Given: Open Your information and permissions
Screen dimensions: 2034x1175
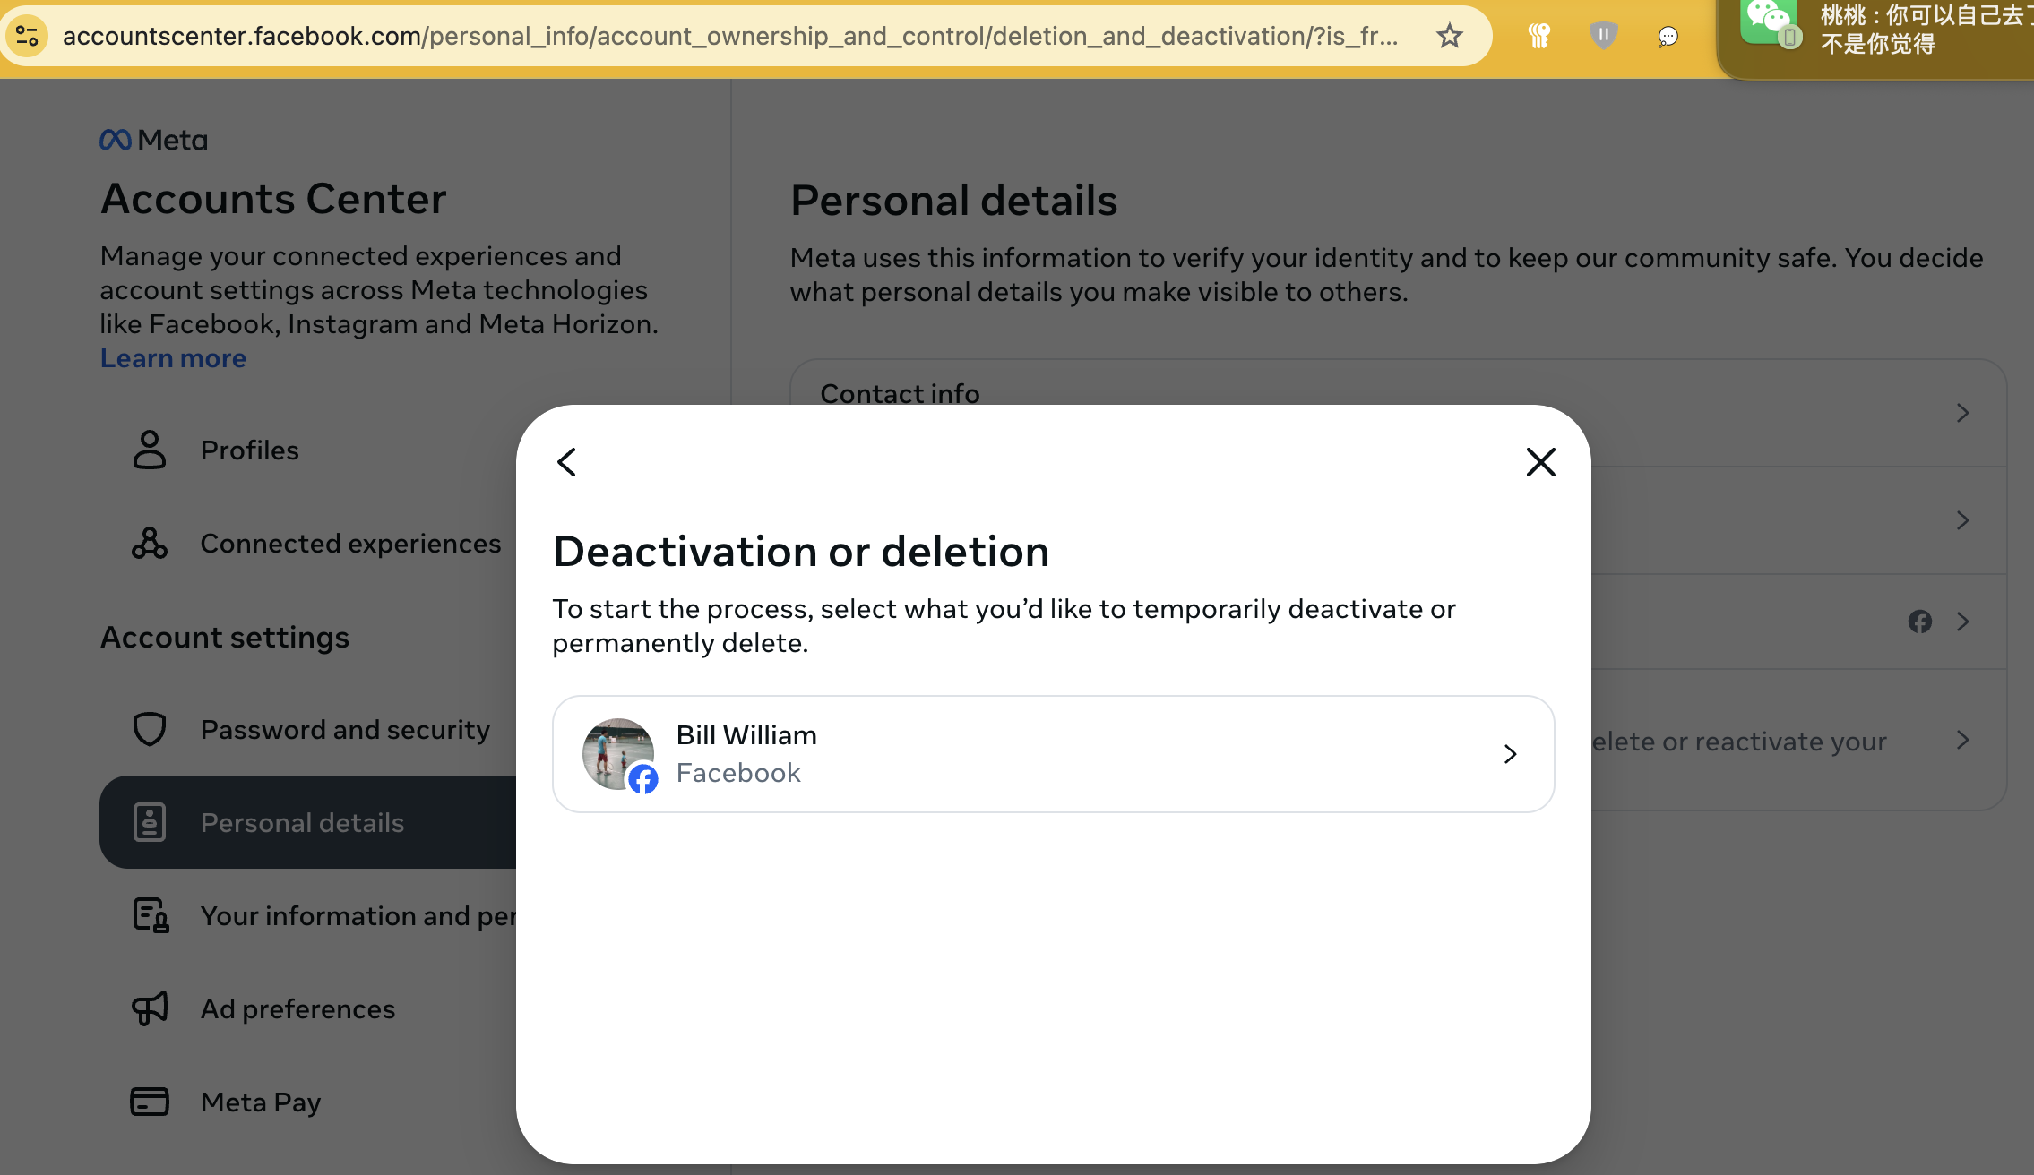Looking at the screenshot, I should tap(308, 916).
